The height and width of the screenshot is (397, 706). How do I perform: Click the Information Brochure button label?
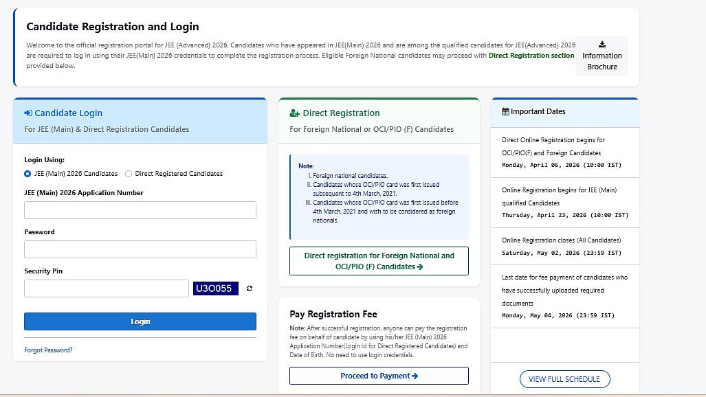602,61
